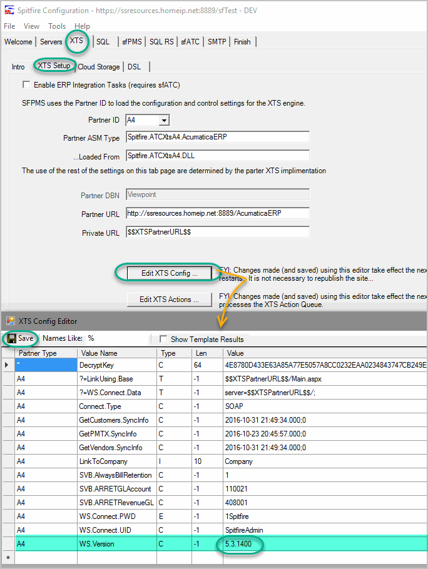Viewport: 428px width, 569px height.
Task: Click the Spitfire app icon in title bar
Action: [9, 10]
